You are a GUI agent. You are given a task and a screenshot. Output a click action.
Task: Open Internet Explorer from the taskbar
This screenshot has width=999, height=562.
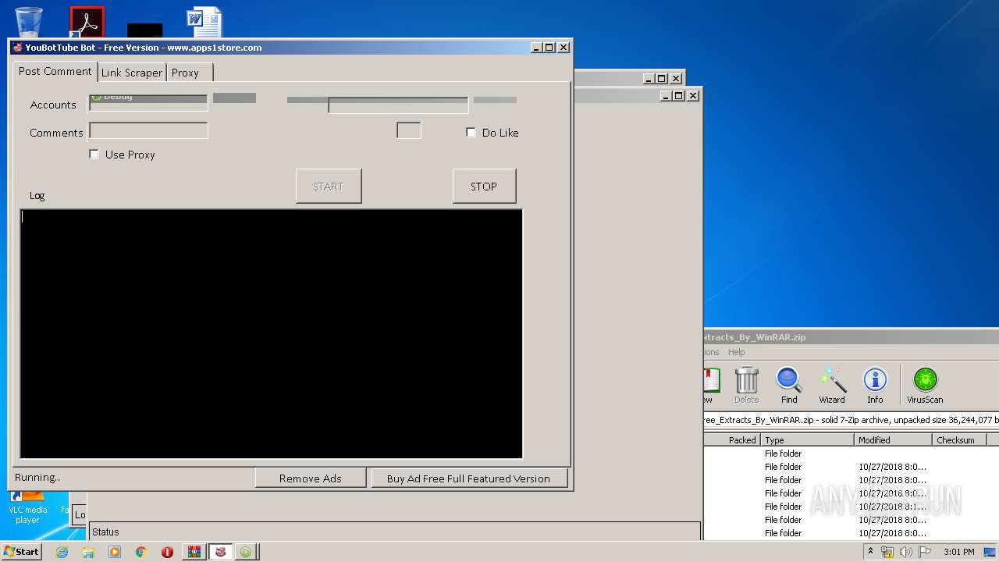[x=62, y=552]
